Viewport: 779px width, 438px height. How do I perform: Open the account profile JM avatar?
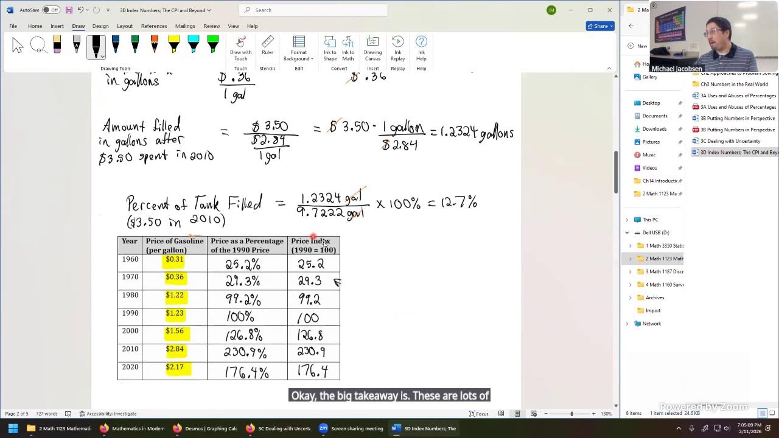[x=551, y=10]
